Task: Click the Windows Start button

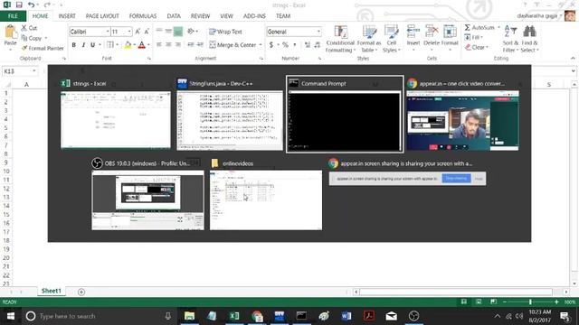Action: 11,316
